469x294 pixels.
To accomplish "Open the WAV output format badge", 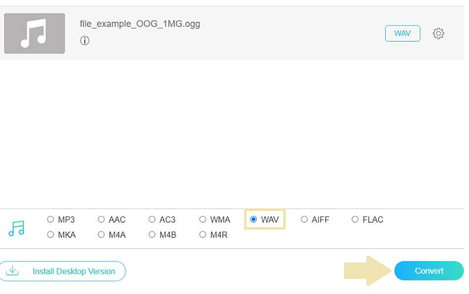I will click(402, 33).
